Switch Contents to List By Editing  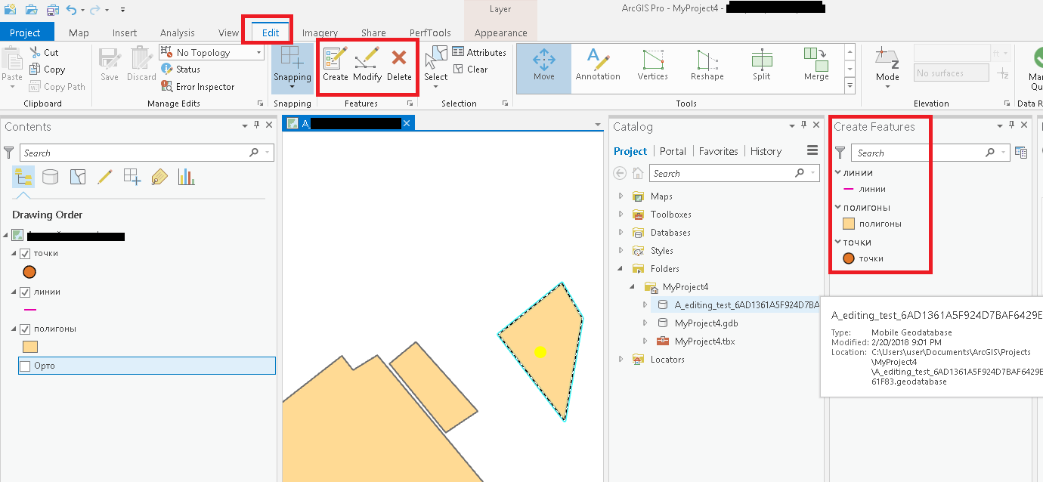(x=105, y=177)
